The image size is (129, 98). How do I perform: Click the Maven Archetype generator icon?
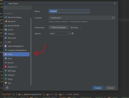[x=6, y=17]
